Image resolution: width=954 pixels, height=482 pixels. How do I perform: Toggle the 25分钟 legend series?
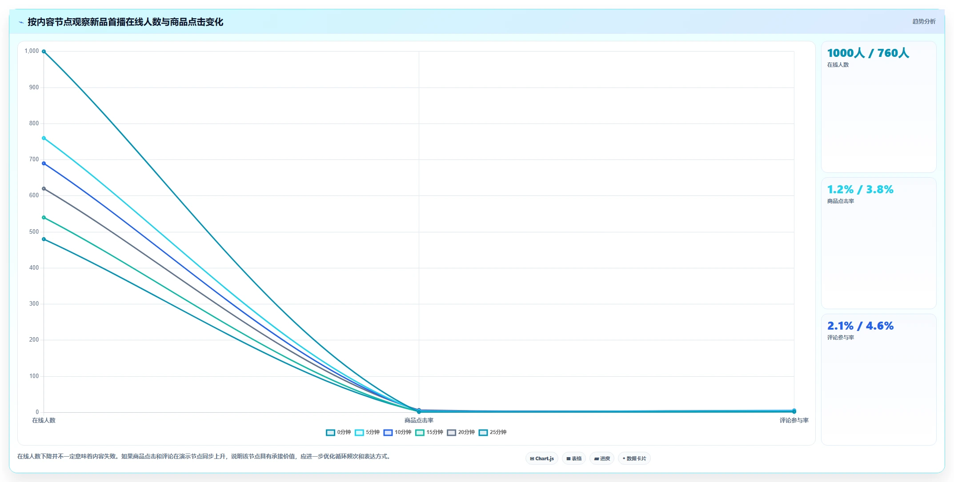click(493, 432)
